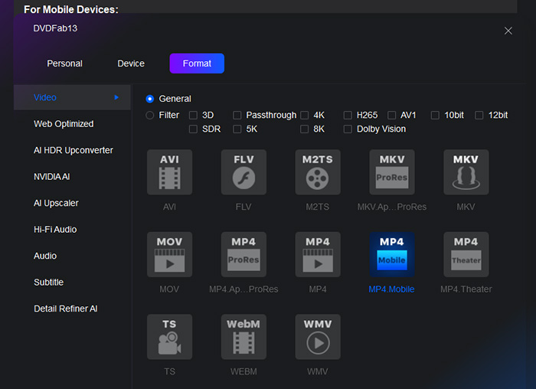Screen dimensions: 536x389
Task: Select Detail Refiner AI in sidebar
Action: pos(66,309)
